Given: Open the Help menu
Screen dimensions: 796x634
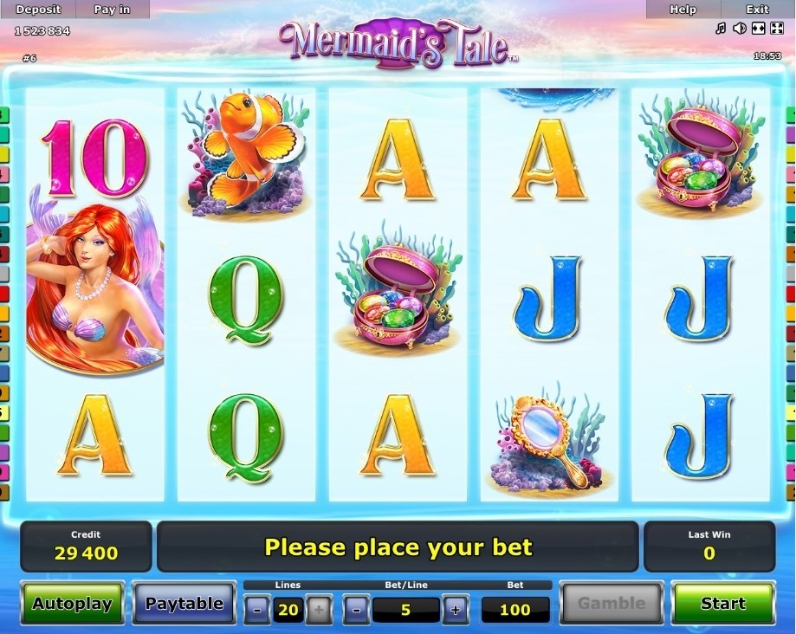Looking at the screenshot, I should (x=683, y=10).
